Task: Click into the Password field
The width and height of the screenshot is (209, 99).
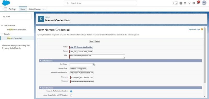Action: [x=82, y=82]
